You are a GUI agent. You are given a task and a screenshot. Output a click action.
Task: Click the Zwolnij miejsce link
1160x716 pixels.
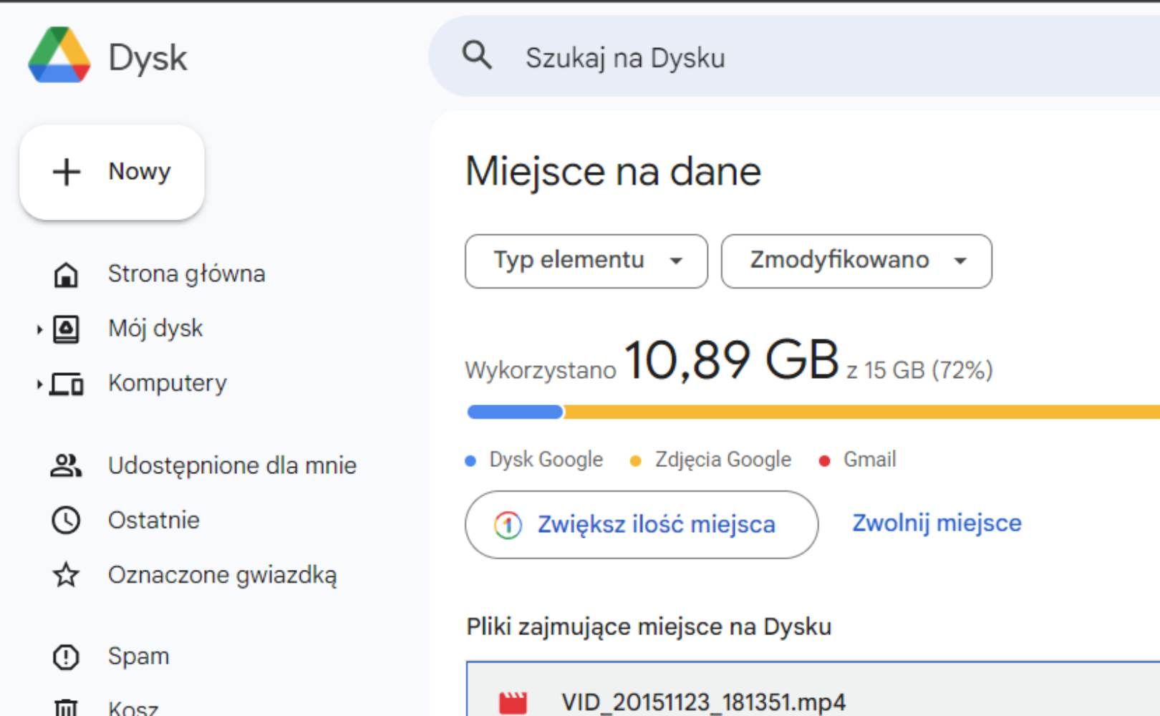[x=937, y=523]
